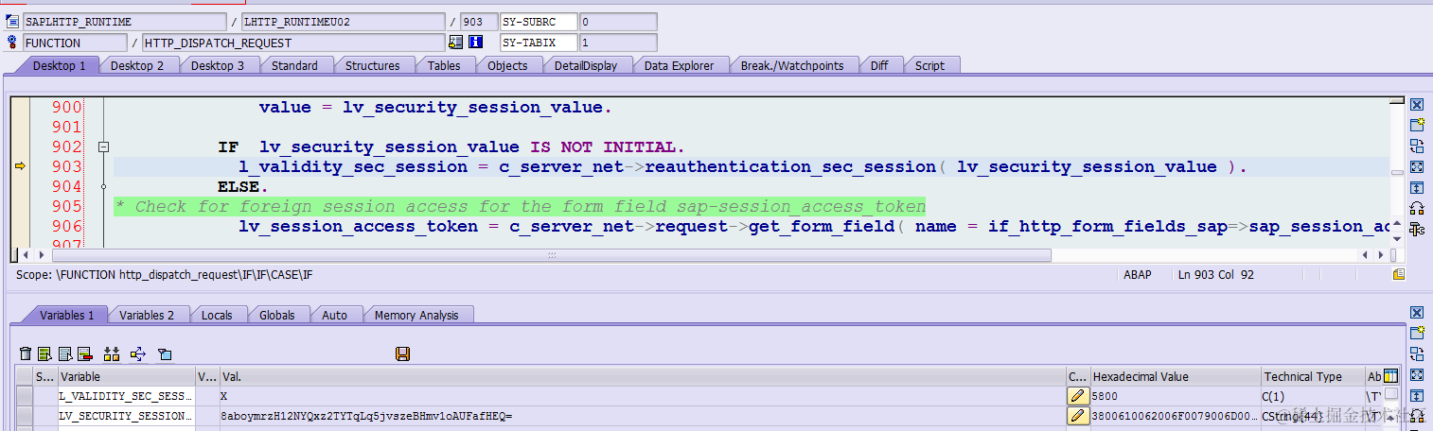Click Maximize Vertically icon beside variables pane

click(1417, 395)
